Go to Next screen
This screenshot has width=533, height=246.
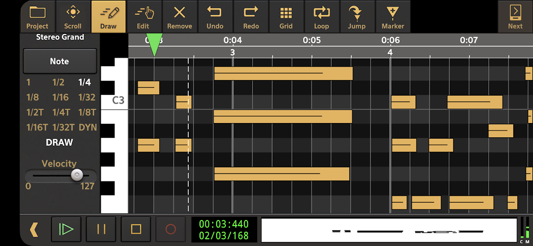tap(515, 17)
